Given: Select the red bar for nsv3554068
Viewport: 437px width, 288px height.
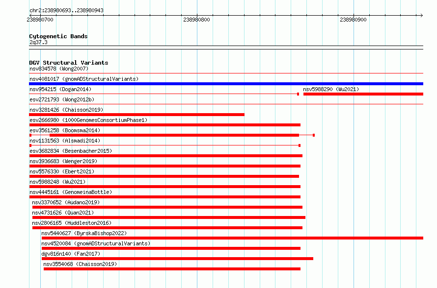Looking at the screenshot, I should (x=172, y=269).
